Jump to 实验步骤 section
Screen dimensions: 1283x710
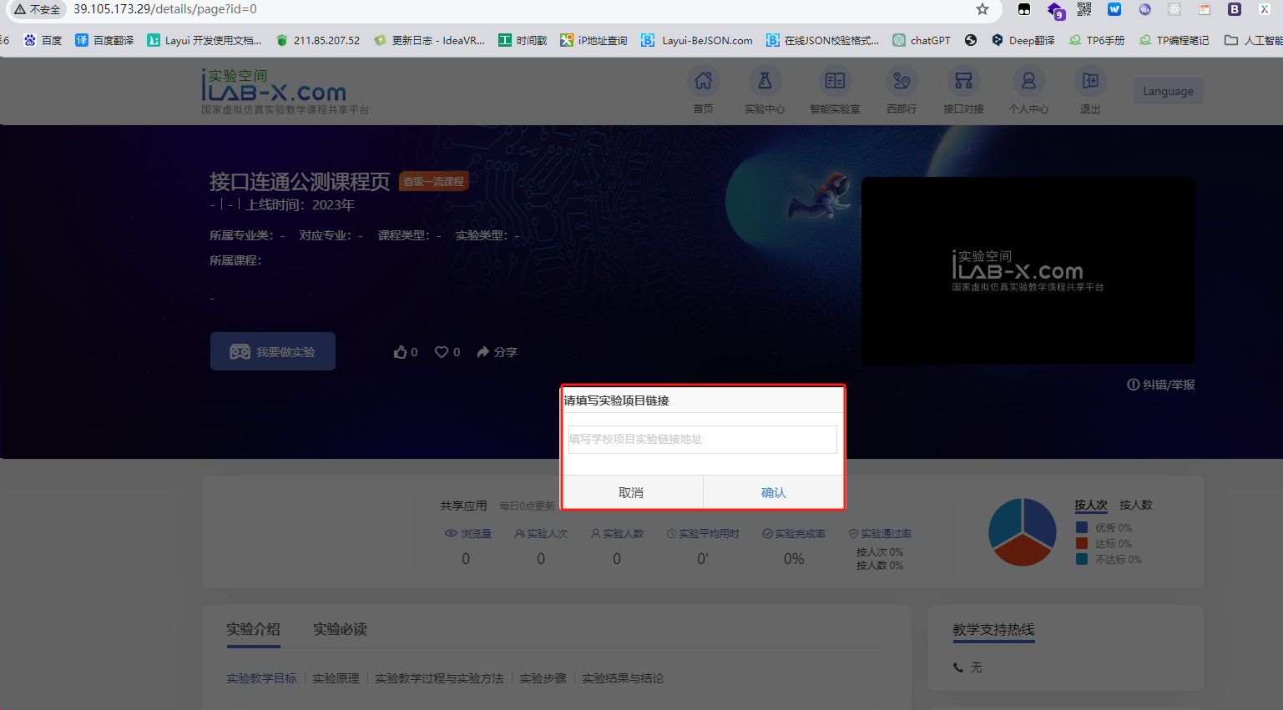coord(543,678)
